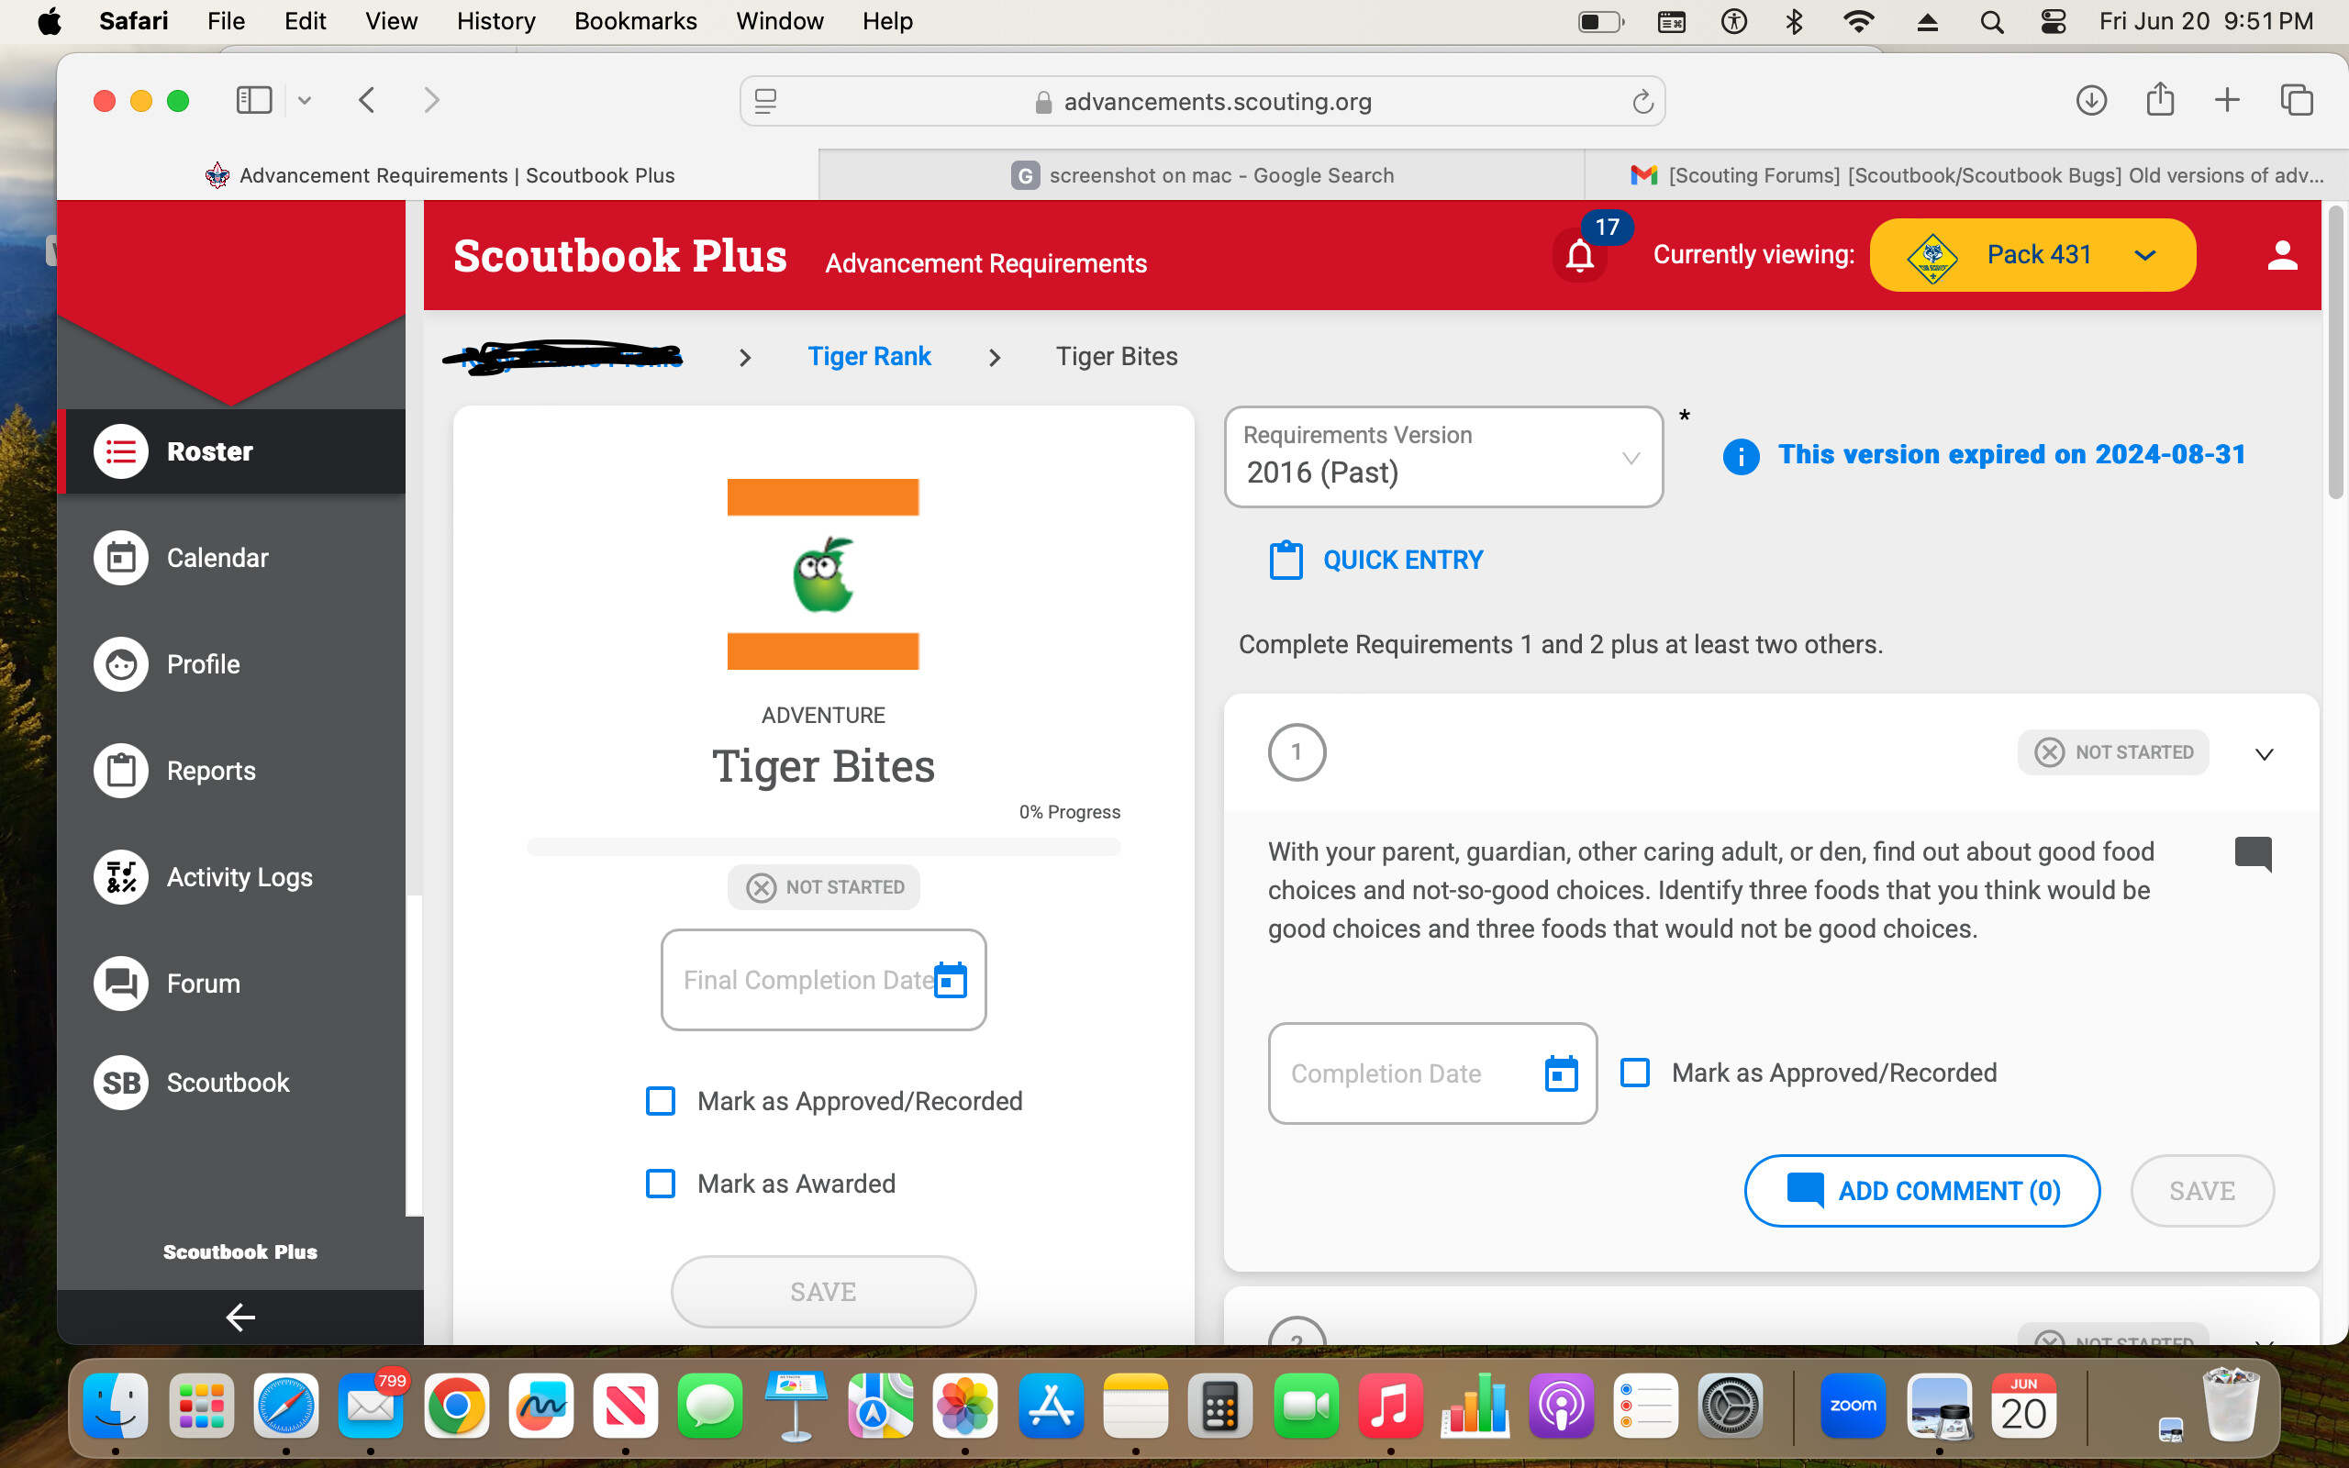Click the Tiger Bites adventure loop image
The image size is (2349, 1468).
(x=823, y=573)
